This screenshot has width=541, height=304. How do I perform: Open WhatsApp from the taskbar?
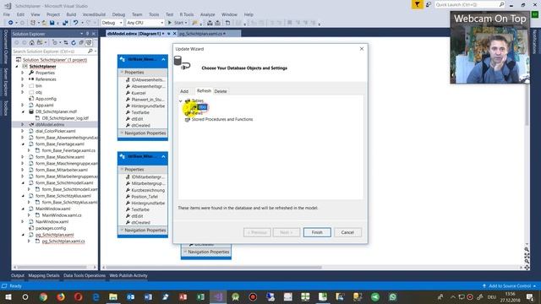(392, 296)
